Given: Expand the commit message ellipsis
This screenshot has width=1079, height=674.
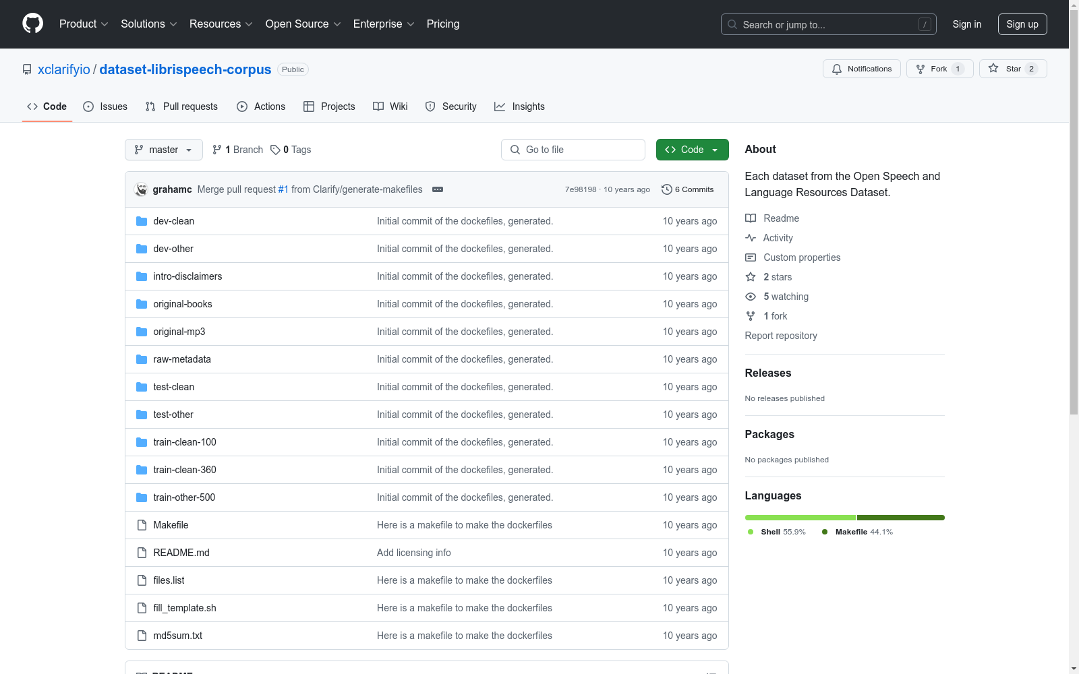Looking at the screenshot, I should tap(438, 189).
